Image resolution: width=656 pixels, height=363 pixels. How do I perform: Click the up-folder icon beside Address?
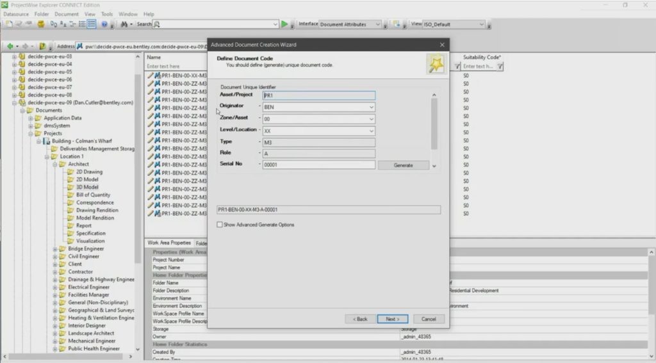point(42,47)
